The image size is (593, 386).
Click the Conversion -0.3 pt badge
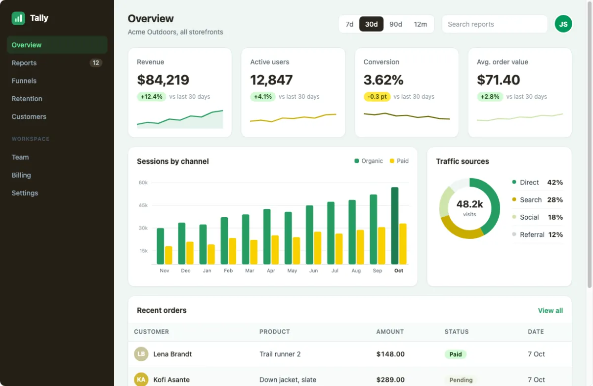click(377, 97)
